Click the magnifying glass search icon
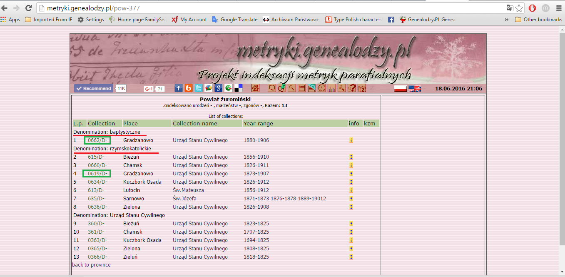The image size is (565, 277). click(291, 88)
